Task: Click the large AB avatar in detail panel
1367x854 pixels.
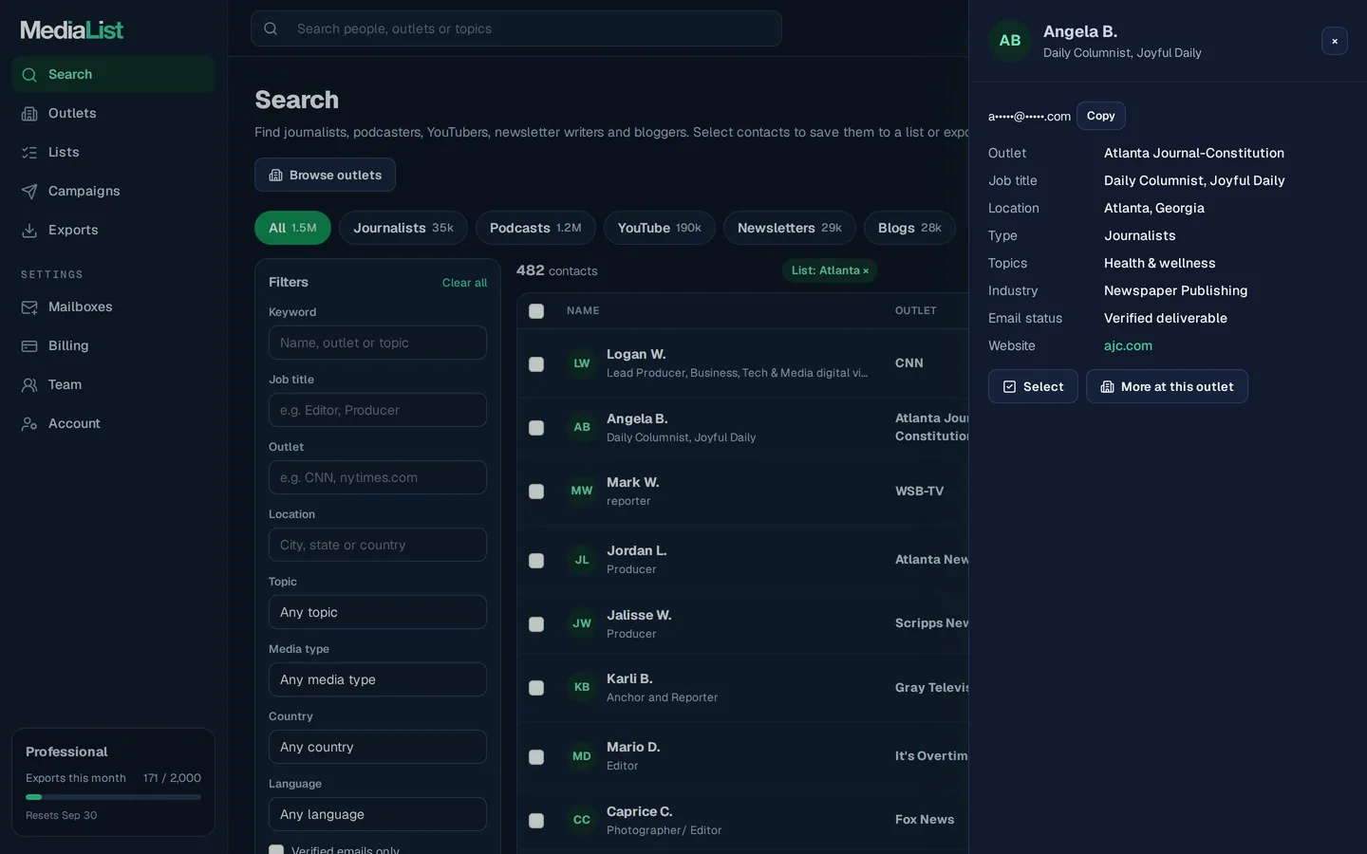Action: [x=1010, y=41]
